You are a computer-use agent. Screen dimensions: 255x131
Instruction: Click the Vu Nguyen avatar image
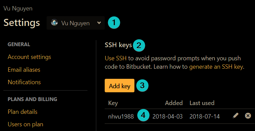pyautogui.click(x=54, y=23)
